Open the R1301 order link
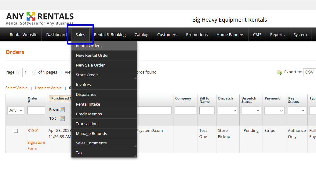 (x=33, y=131)
